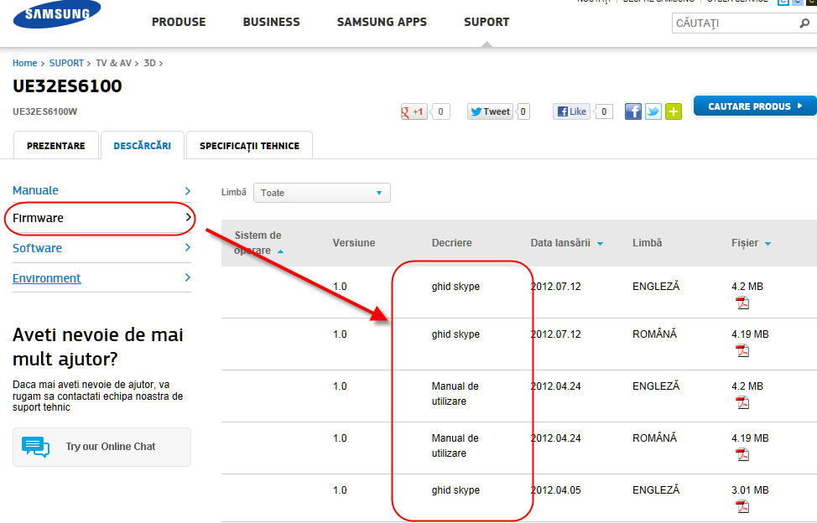
Task: Click into the Căutați search field
Action: tap(734, 23)
